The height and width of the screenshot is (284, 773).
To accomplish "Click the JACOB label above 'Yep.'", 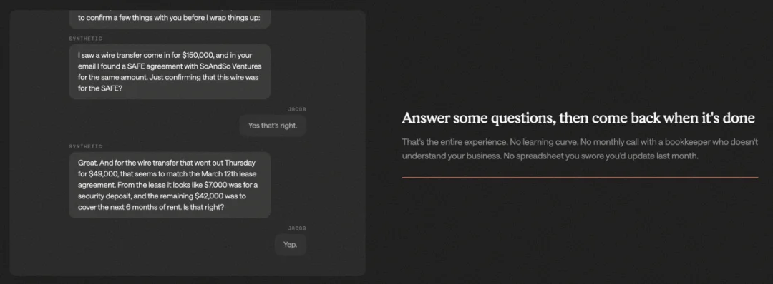I will tap(297, 228).
